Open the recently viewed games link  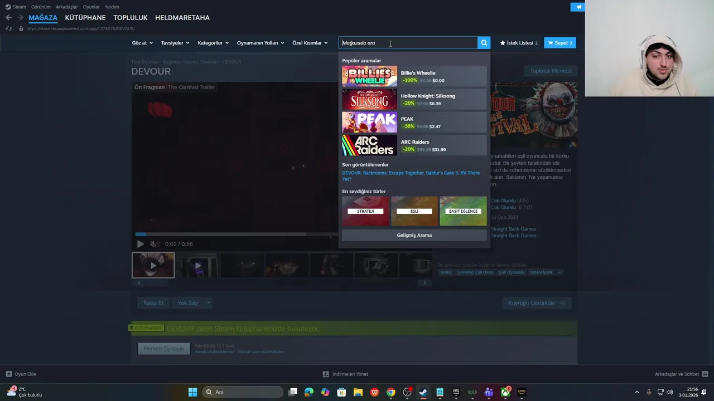pyautogui.click(x=411, y=176)
